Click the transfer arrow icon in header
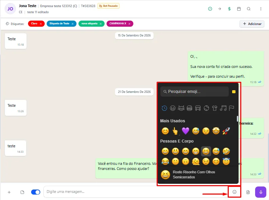Viewport: 269px width, 200px height. click(220, 9)
